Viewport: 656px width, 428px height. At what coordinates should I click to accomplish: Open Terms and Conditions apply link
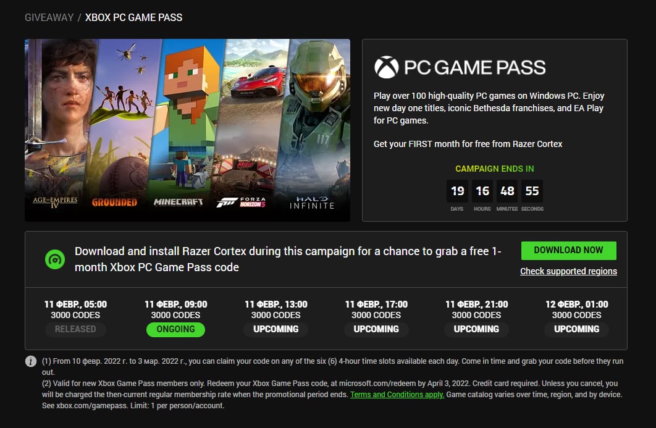[x=397, y=395]
